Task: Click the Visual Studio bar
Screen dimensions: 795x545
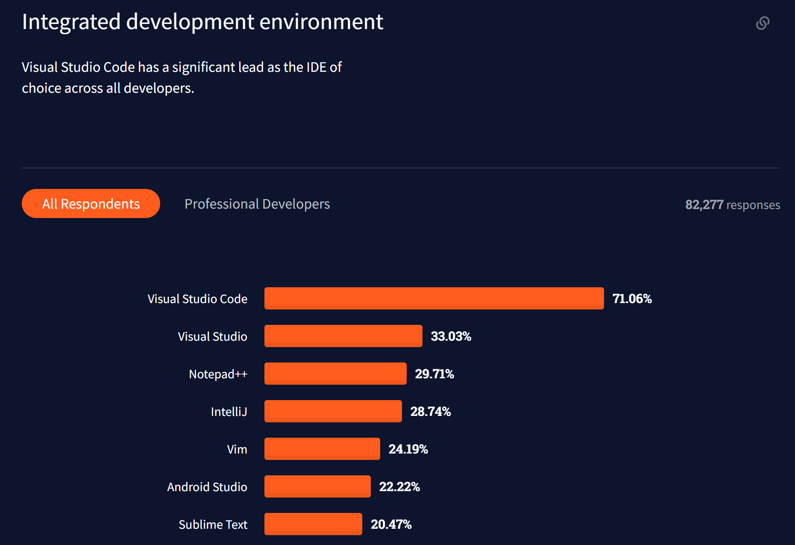Action: [x=343, y=336]
